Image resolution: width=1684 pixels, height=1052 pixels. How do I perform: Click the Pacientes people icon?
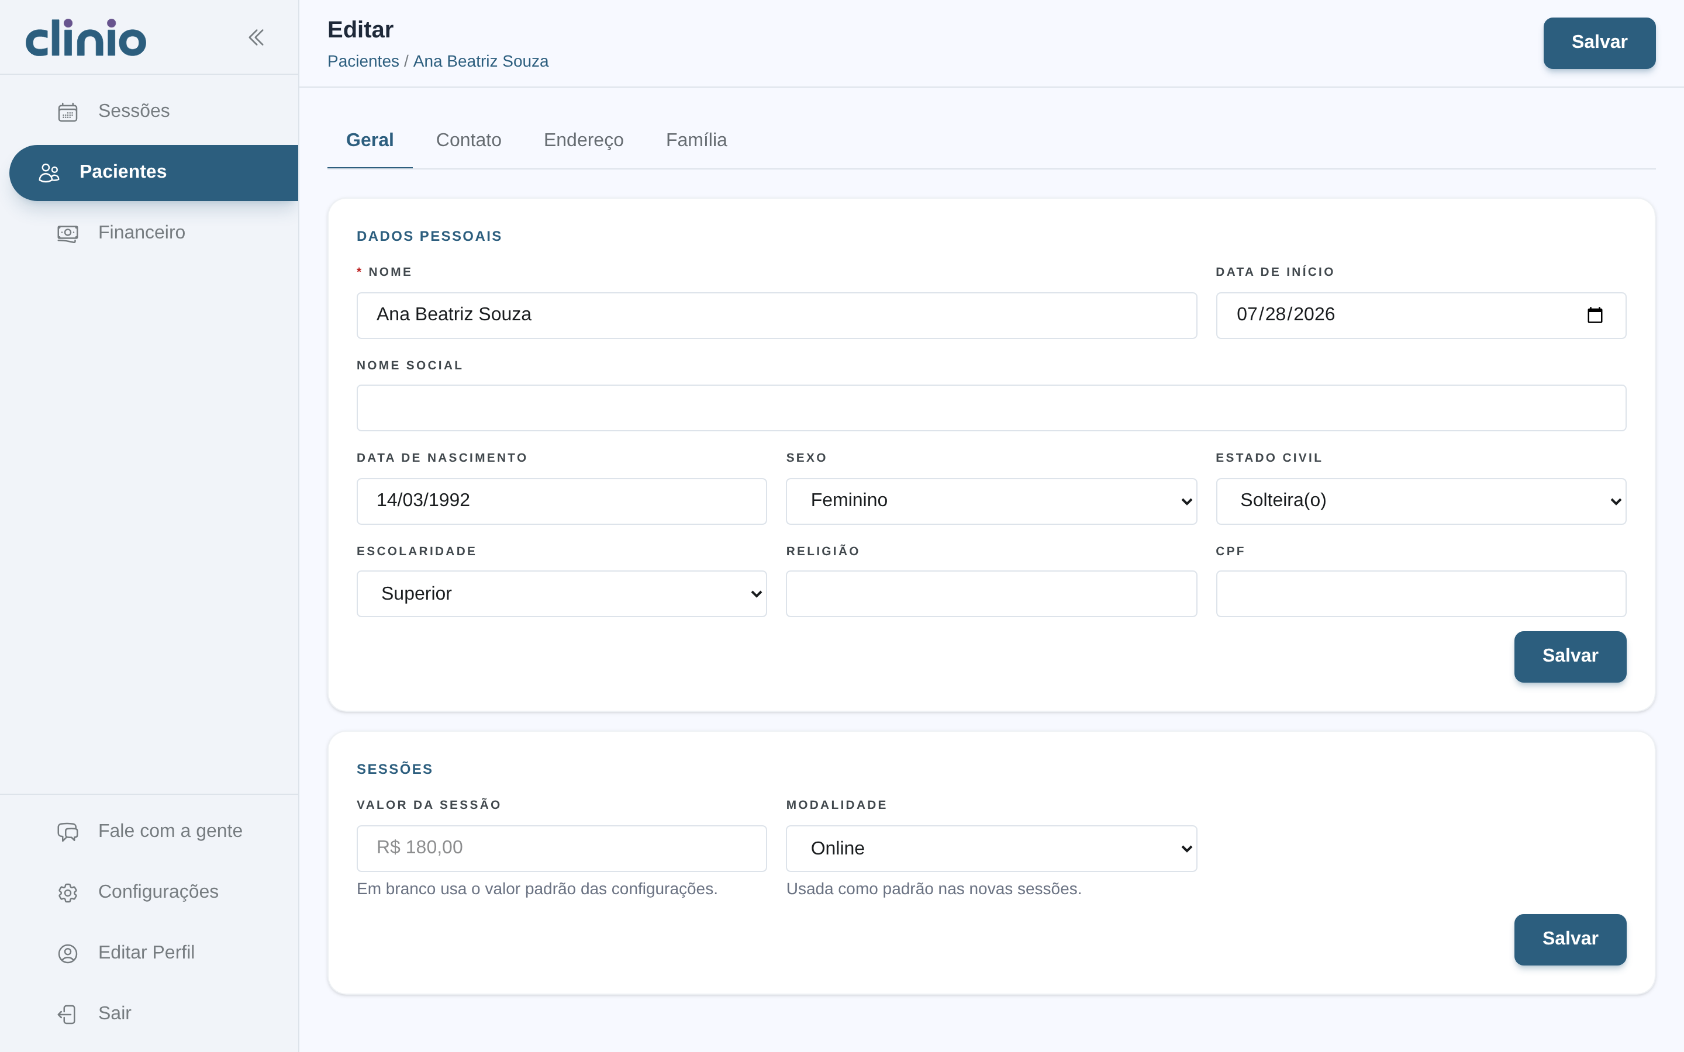[49, 172]
